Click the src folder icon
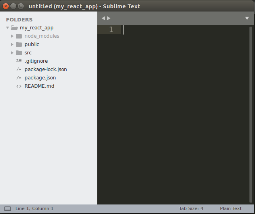Screen dimensions: 255x214 tap(19, 53)
